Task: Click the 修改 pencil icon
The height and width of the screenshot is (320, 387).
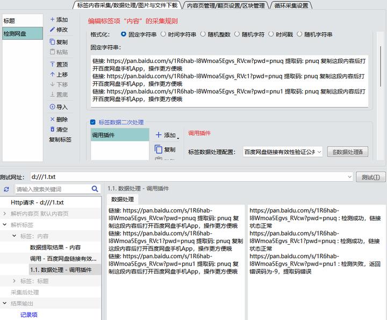Action: tap(52, 30)
